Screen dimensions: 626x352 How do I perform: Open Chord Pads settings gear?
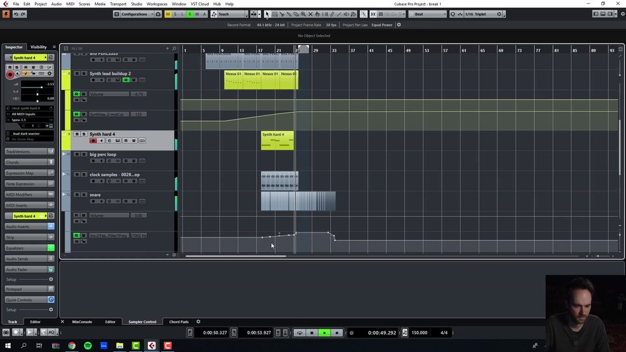[198, 321]
